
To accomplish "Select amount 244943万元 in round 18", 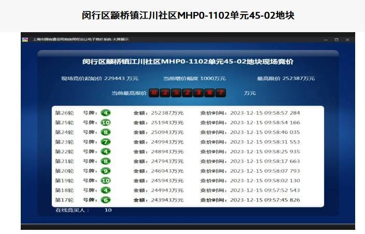I will 167,190.
